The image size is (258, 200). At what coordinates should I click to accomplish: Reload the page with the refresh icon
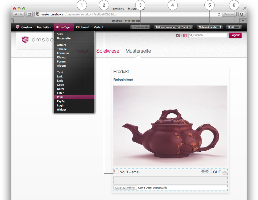pyautogui.click(x=219, y=14)
